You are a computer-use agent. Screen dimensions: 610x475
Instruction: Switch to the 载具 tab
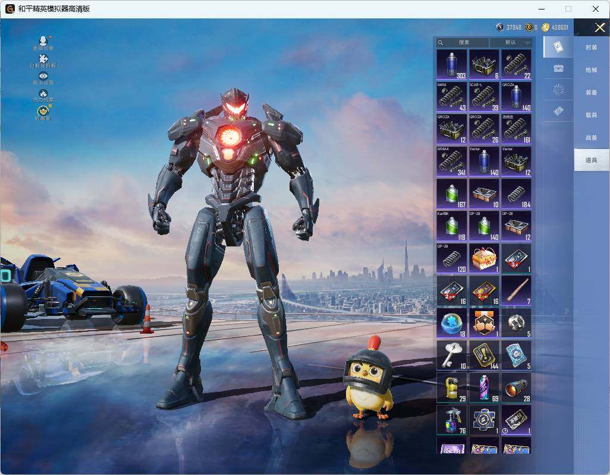[592, 115]
